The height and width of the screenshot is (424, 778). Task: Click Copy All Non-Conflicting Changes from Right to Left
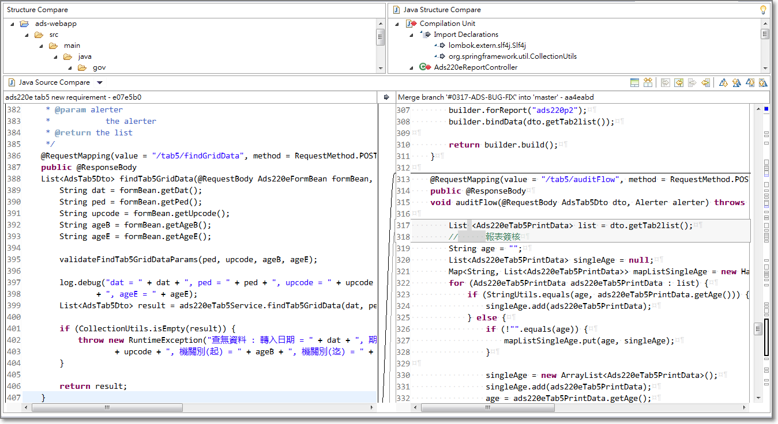tap(679, 82)
